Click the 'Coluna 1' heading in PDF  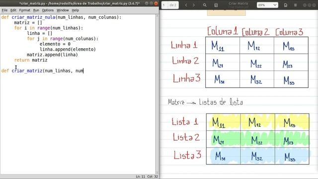point(223,31)
